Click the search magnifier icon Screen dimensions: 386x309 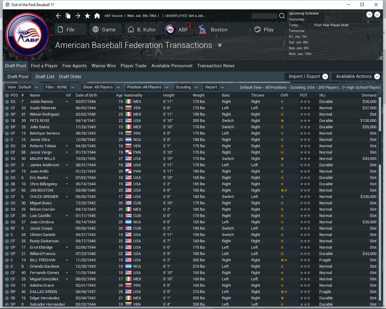coord(282,16)
